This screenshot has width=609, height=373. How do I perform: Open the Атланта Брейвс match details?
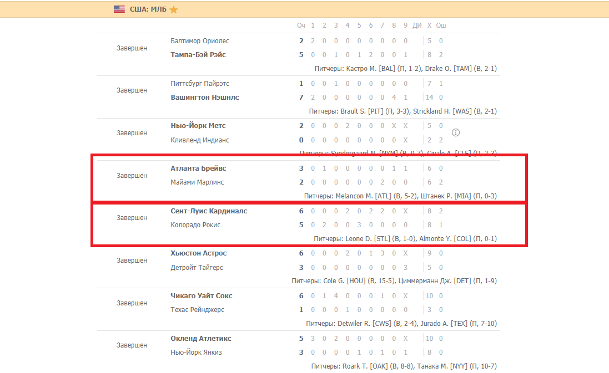198,168
